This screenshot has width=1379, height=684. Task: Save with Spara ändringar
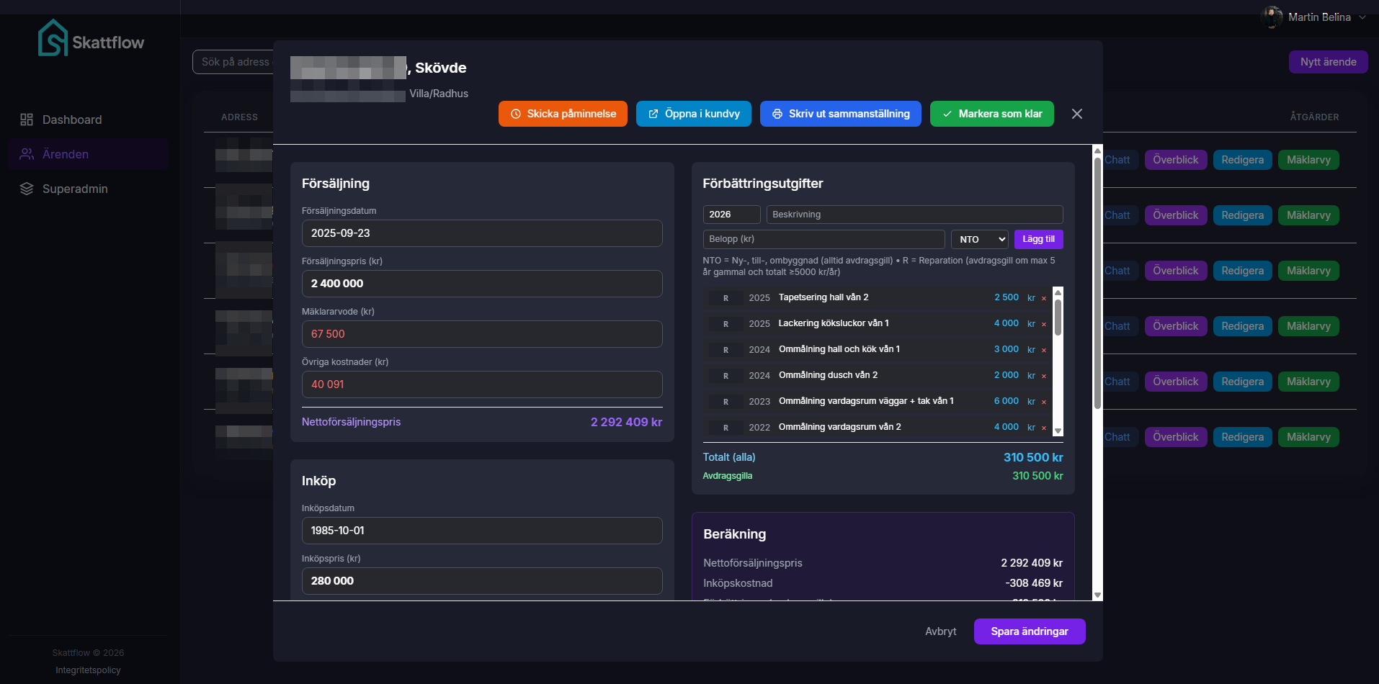[x=1030, y=631]
